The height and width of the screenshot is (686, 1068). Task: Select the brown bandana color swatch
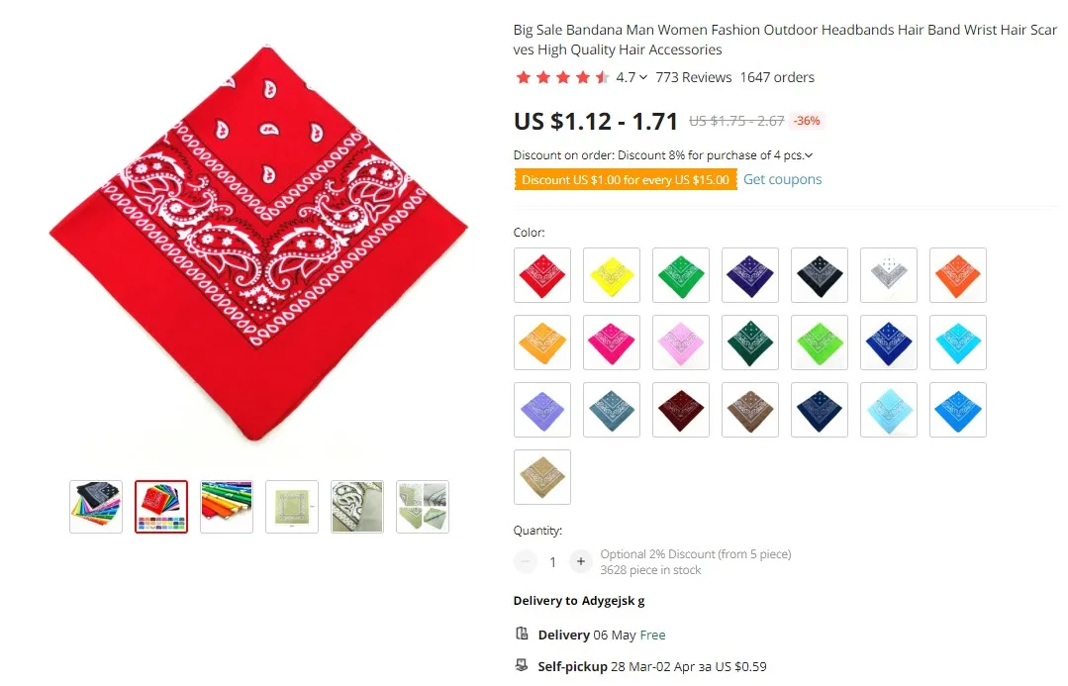click(750, 410)
